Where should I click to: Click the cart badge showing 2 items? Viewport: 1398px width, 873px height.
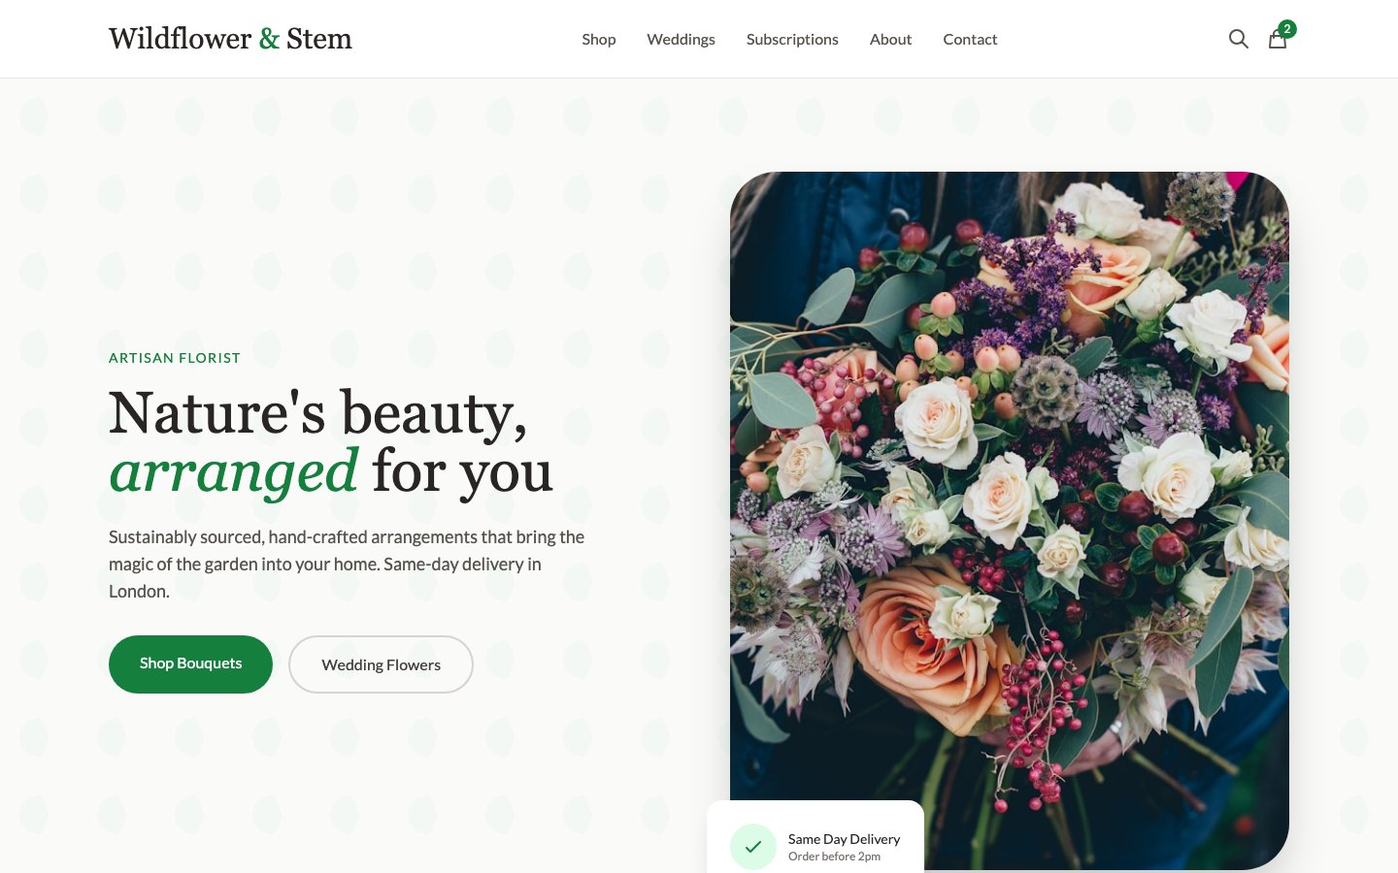[1287, 29]
